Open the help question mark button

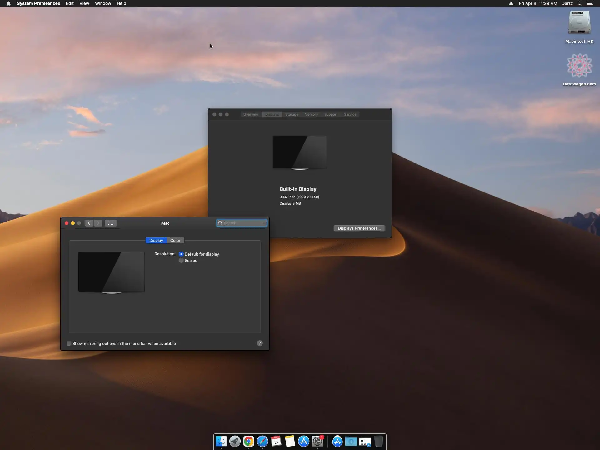[260, 343]
